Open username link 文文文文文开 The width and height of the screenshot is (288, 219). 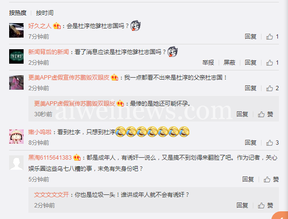click(x=52, y=195)
